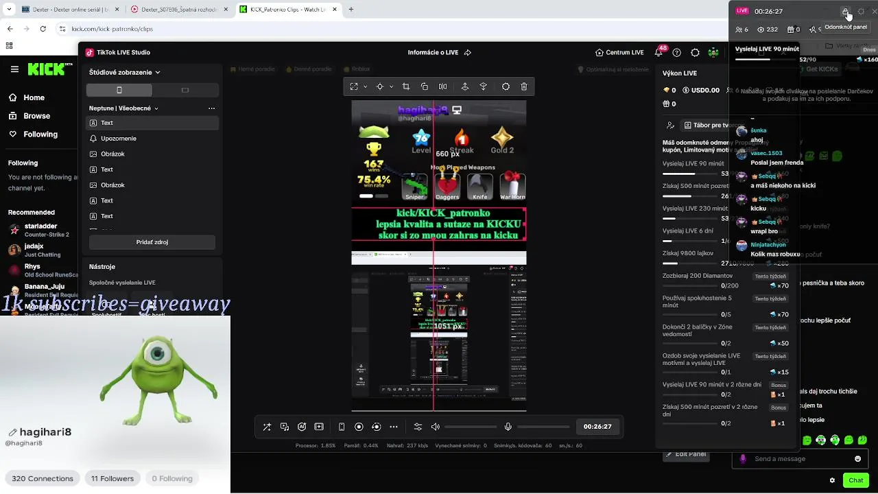Open scene three-dots options menu
878x494 pixels.
tap(211, 108)
